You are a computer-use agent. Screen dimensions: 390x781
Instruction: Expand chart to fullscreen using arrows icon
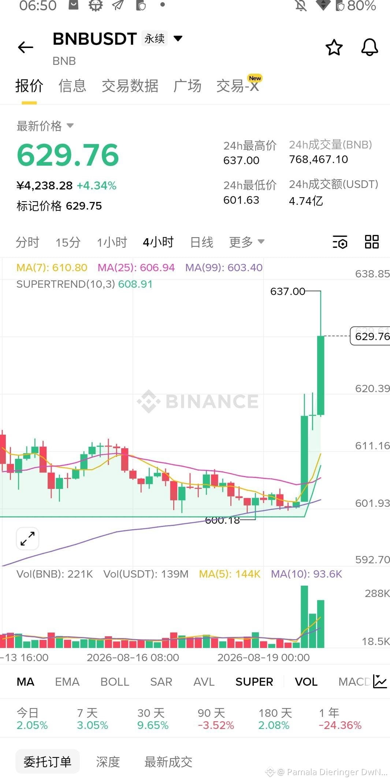27,539
